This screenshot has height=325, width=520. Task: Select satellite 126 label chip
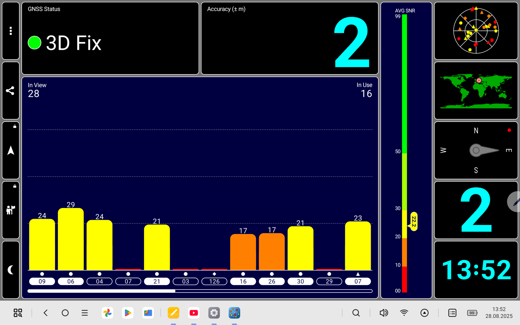coord(214,281)
